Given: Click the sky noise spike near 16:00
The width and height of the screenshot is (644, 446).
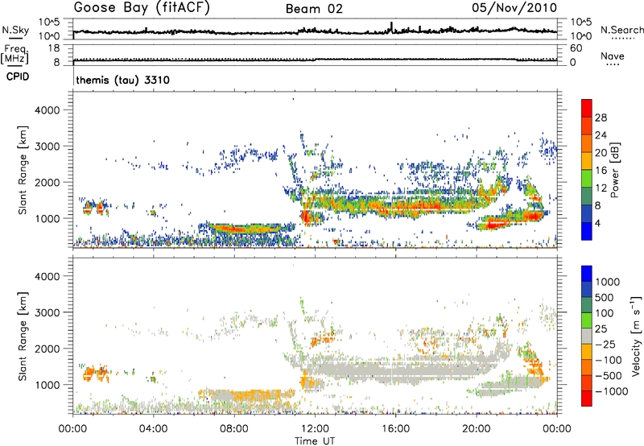Looking at the screenshot, I should pos(391,27).
